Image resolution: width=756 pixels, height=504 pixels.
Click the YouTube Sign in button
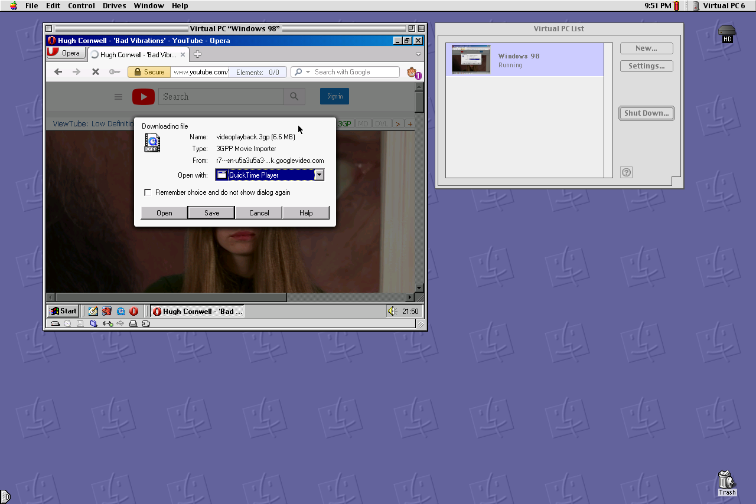point(334,96)
